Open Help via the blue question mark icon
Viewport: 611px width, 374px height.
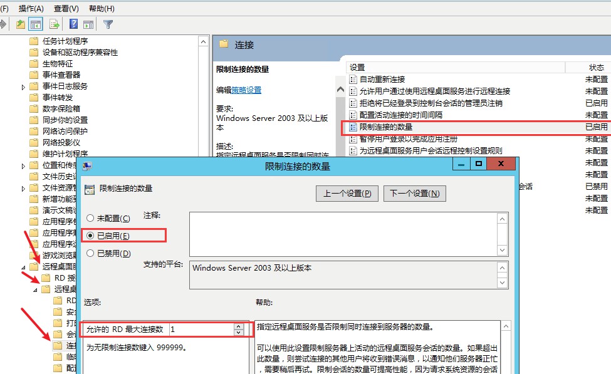[x=73, y=24]
